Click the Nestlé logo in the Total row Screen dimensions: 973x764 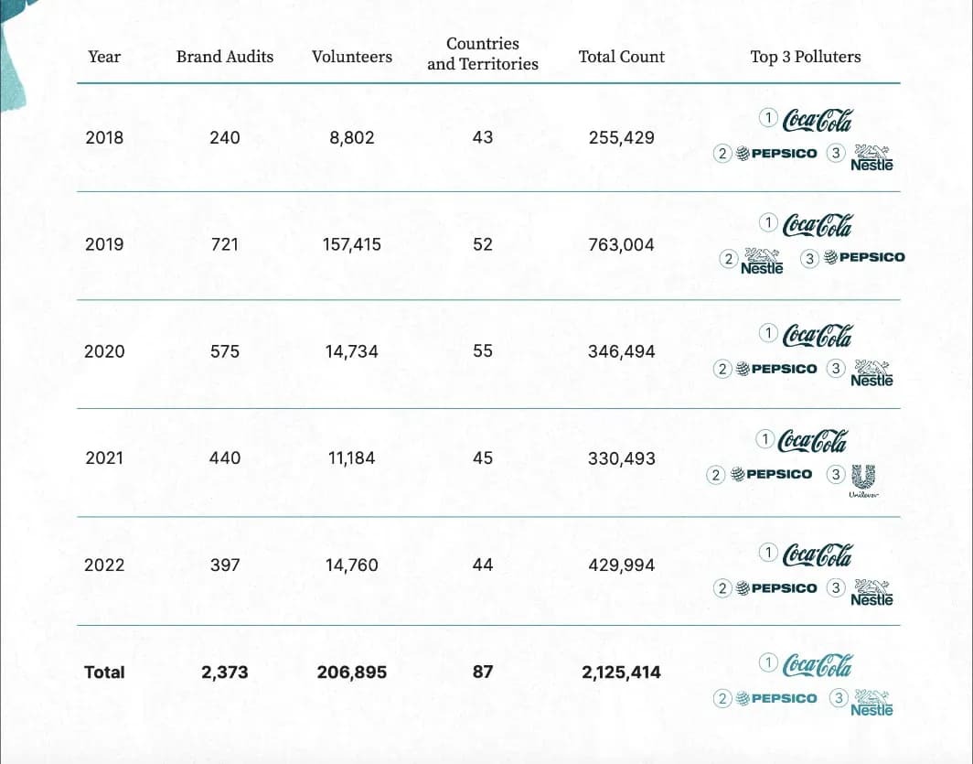871,701
